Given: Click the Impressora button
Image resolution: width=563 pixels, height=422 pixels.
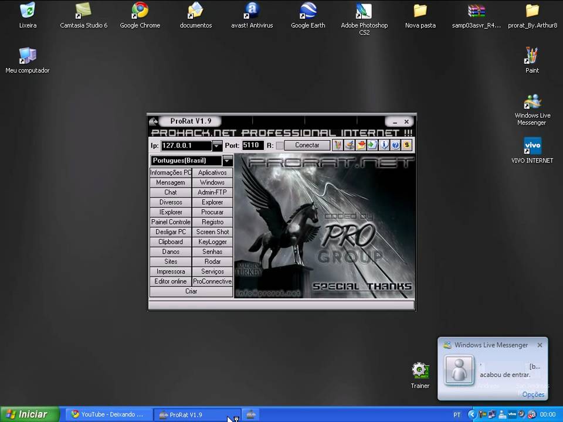Looking at the screenshot, I should (x=171, y=271).
